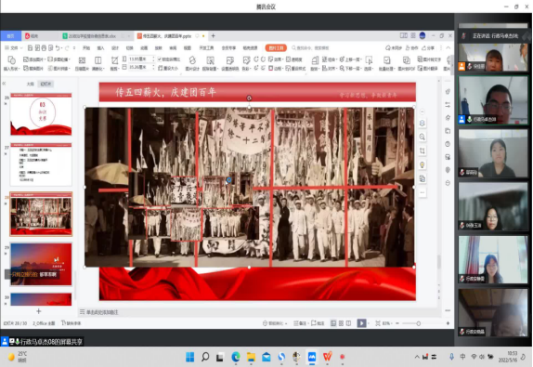Click the Reset Size (重设大小) button
This screenshot has height=367, width=533.
click(168, 68)
